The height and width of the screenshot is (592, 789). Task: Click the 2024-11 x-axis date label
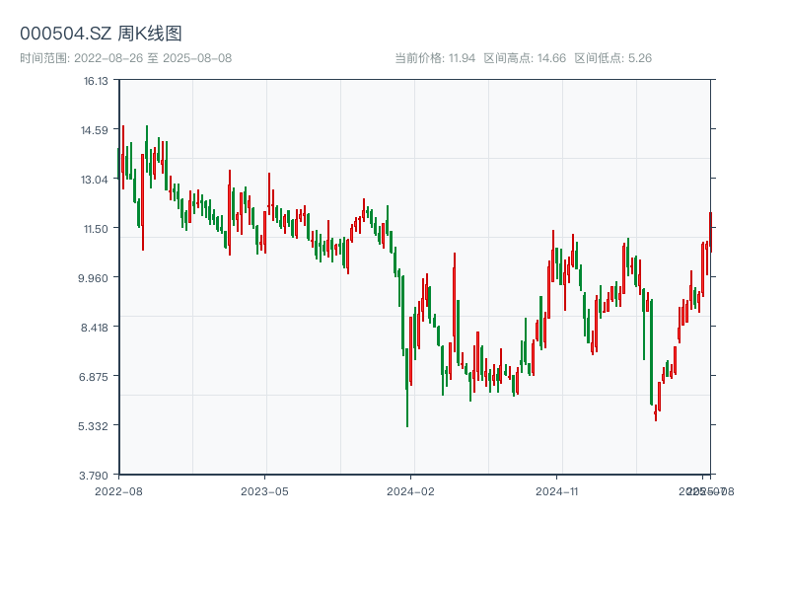point(557,490)
